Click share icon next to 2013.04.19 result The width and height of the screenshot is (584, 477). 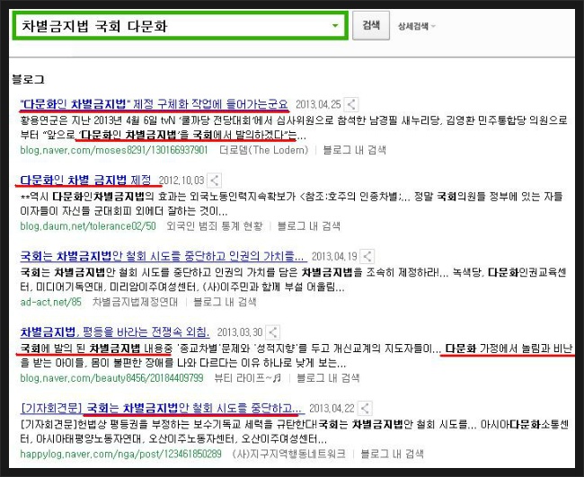367,256
